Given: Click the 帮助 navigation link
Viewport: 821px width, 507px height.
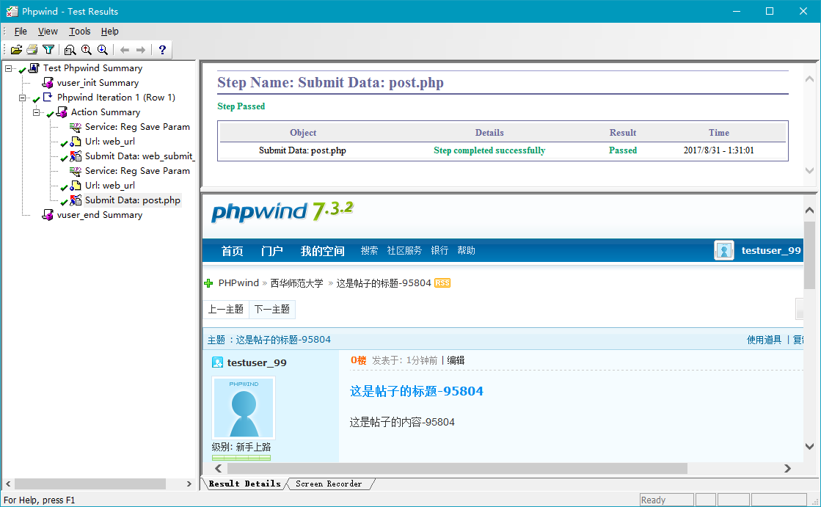Looking at the screenshot, I should coord(466,250).
